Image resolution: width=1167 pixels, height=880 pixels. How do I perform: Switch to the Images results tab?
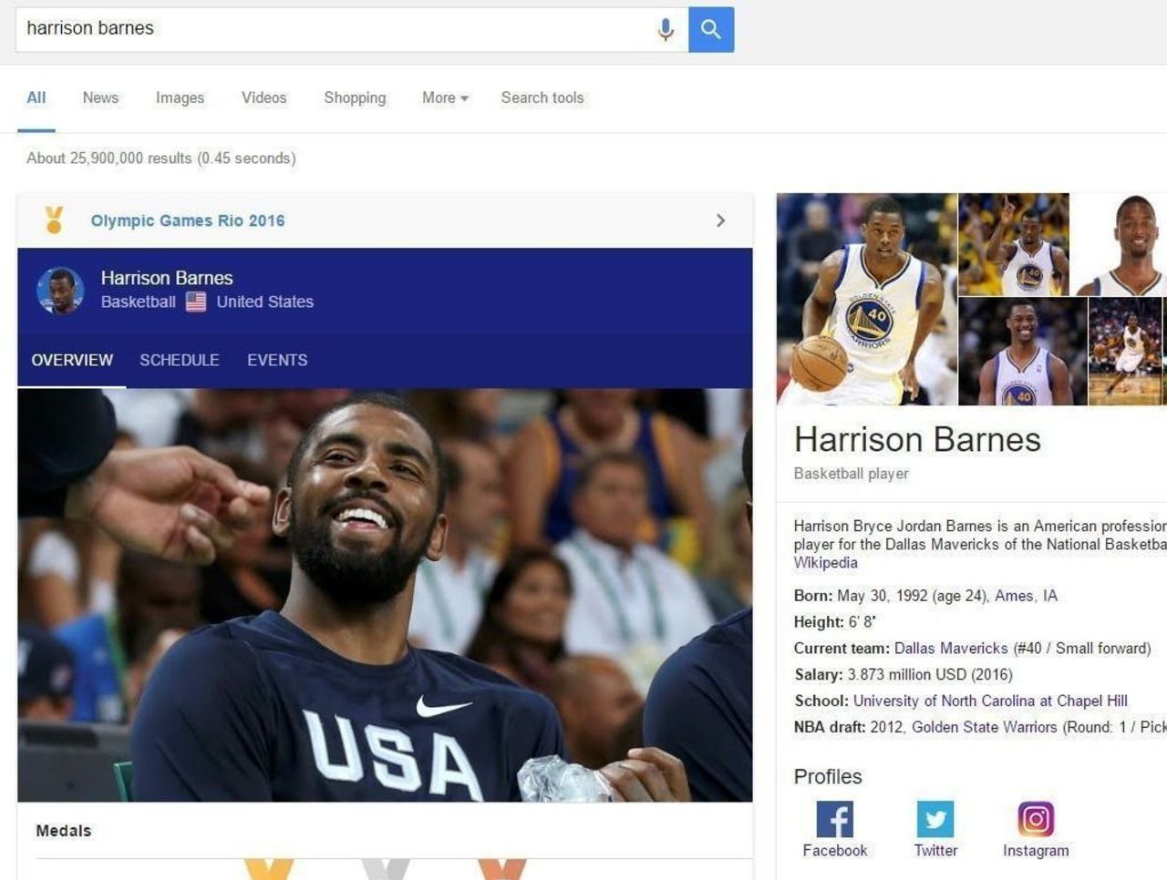tap(180, 97)
